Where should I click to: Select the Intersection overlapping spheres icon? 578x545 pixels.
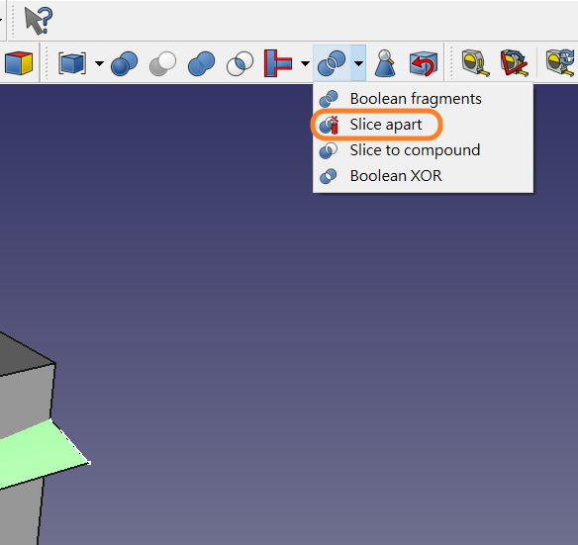pos(240,63)
